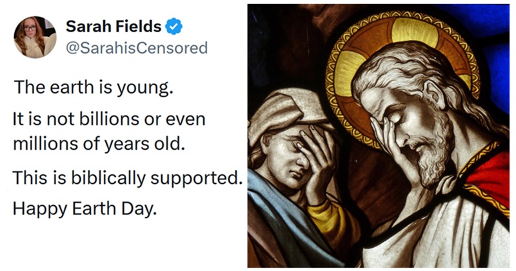Click the "The earth is young." line

tap(94, 87)
